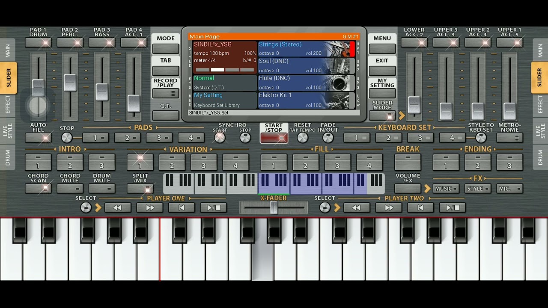Click the Style to KBD Set knob
This screenshot has width=548, height=308.
coord(481,138)
